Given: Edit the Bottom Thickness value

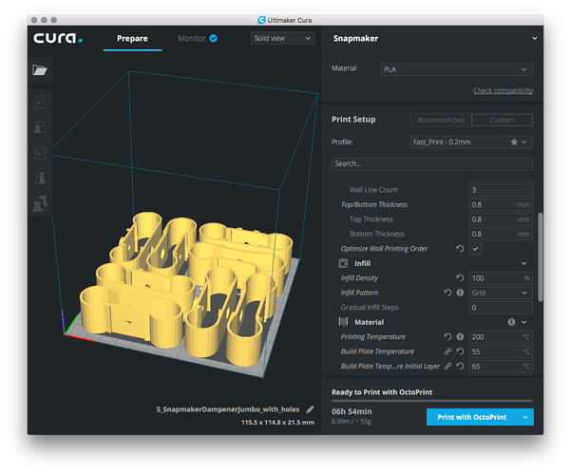Looking at the screenshot, I should [501, 234].
